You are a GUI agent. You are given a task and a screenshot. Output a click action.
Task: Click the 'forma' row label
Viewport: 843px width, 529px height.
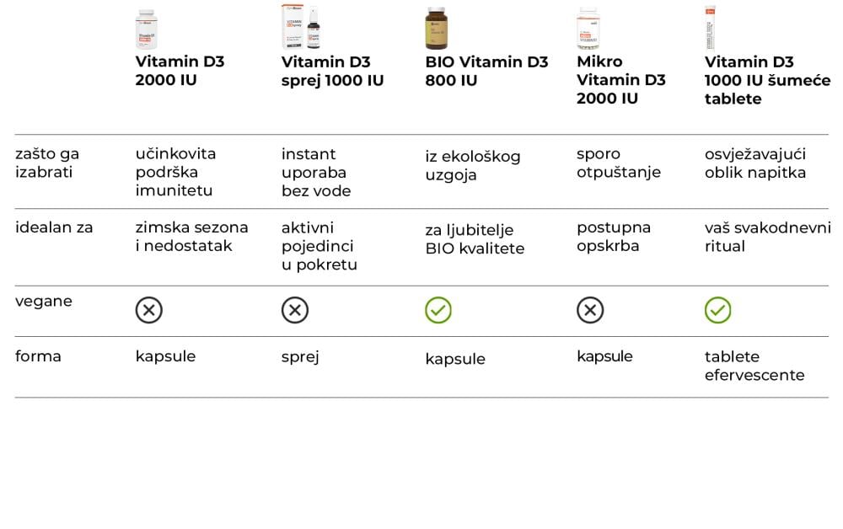coord(38,356)
